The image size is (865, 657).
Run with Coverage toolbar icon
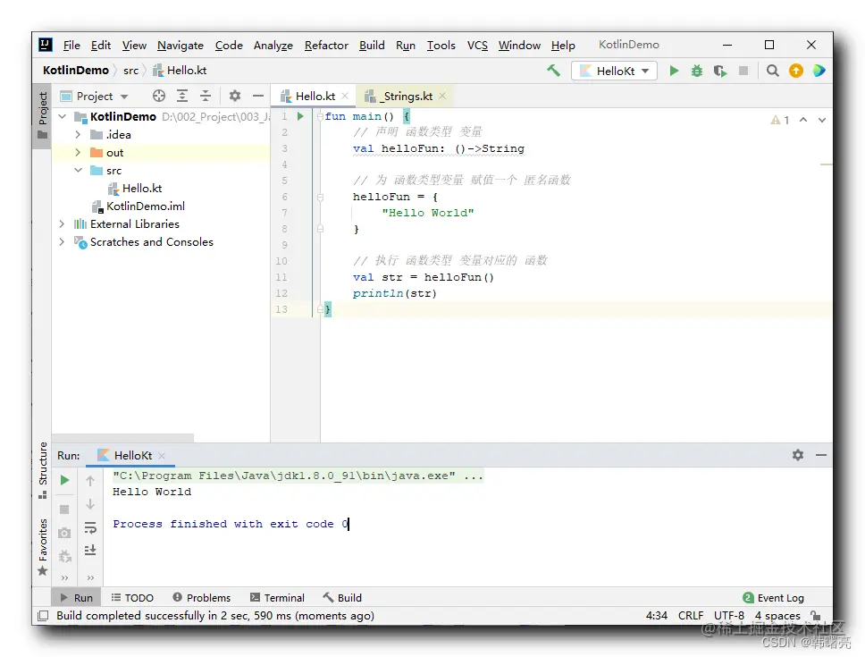coord(720,71)
